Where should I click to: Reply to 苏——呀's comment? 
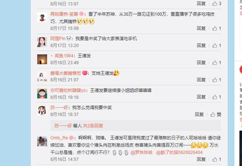click(199, 114)
